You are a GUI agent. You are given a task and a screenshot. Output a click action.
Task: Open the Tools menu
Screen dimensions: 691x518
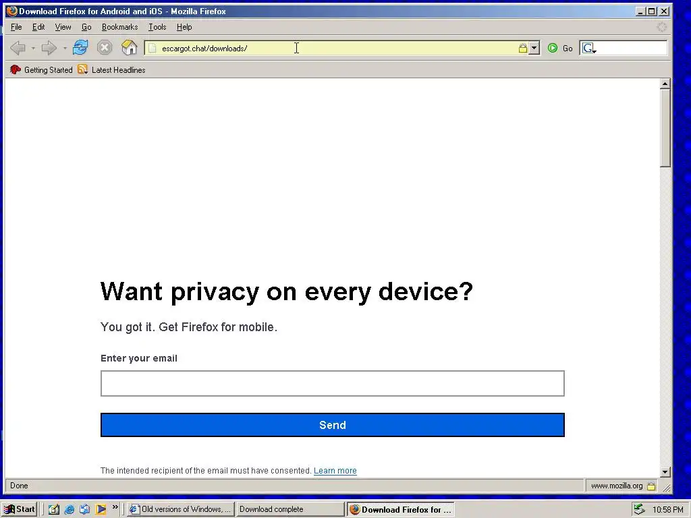point(157,27)
